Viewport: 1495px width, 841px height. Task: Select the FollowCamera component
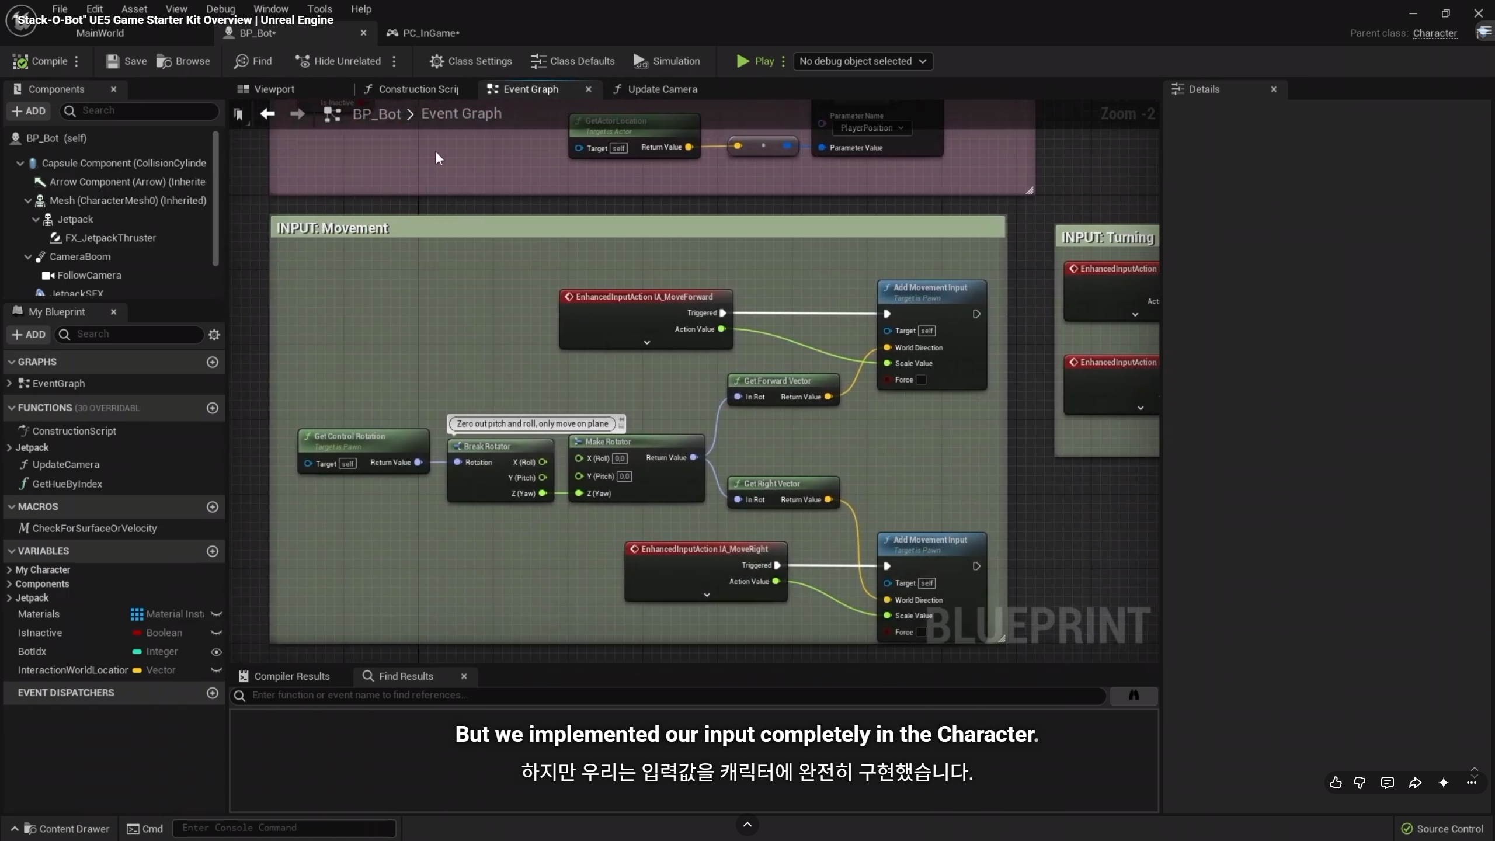89,276
